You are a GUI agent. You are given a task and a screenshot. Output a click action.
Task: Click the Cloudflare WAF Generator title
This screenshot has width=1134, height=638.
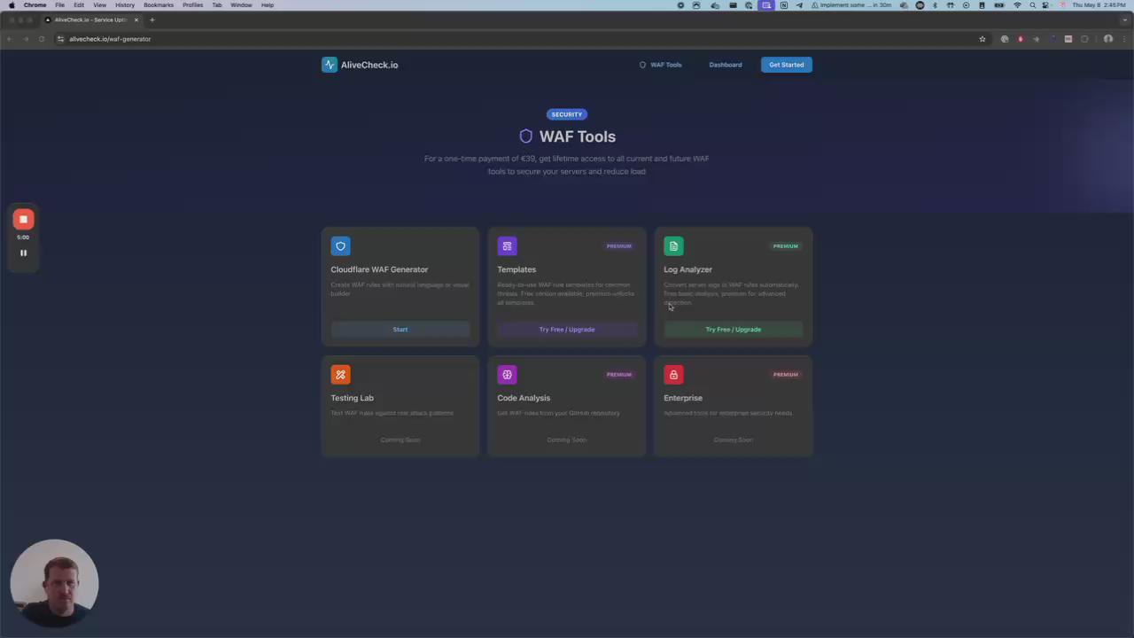[x=379, y=269]
